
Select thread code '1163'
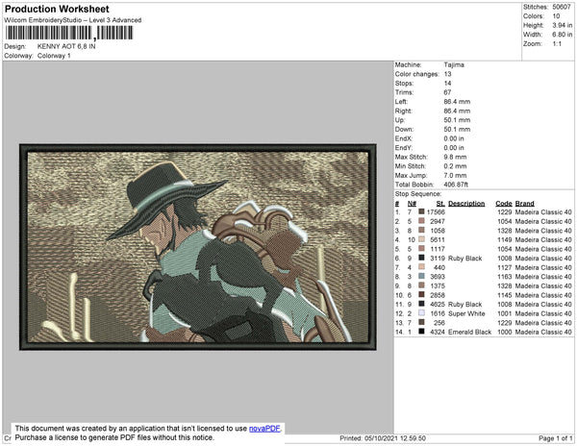pyautogui.click(x=505, y=277)
